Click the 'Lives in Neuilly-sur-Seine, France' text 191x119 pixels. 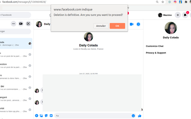(88, 49)
